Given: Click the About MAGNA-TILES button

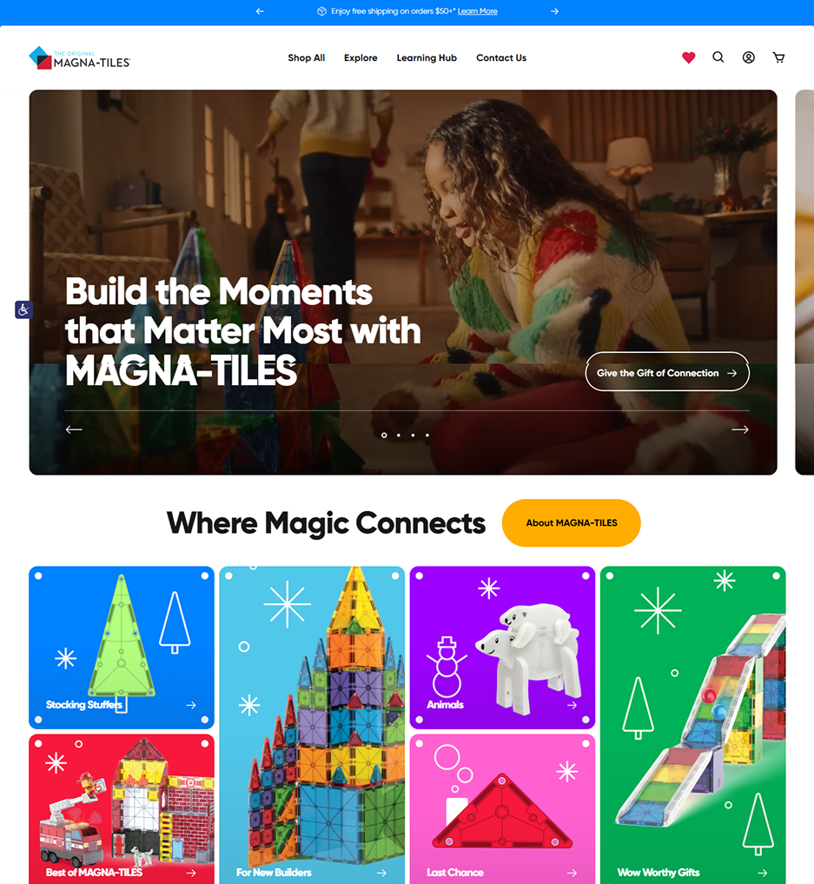Looking at the screenshot, I should [572, 522].
